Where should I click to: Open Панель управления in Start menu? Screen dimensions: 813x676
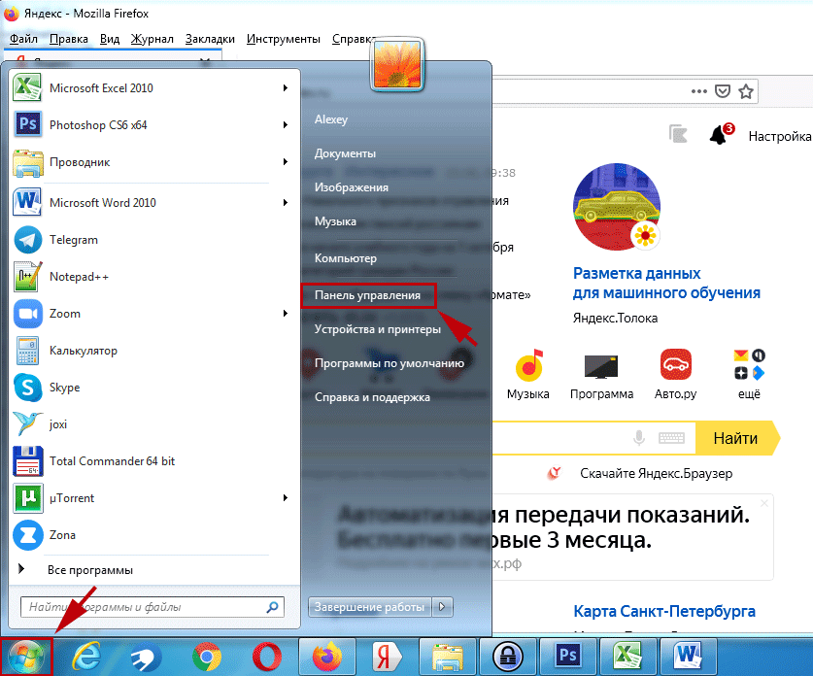[367, 295]
